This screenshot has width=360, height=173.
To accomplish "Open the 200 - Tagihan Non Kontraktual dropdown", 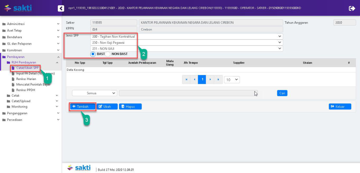I will 186,37.
